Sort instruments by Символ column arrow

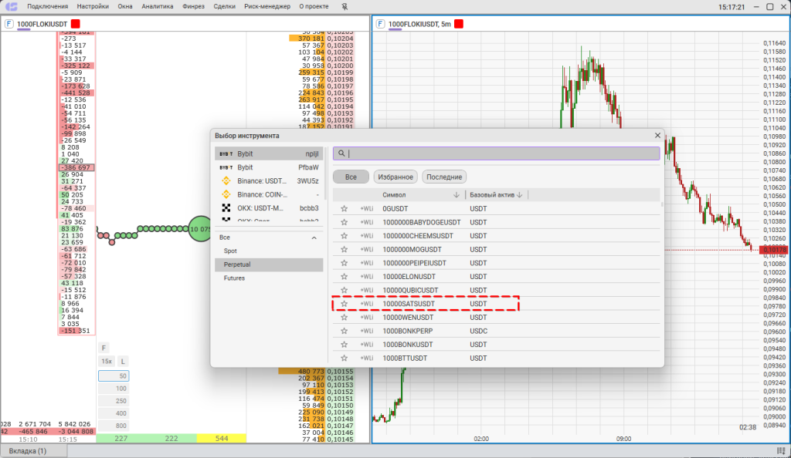coord(457,195)
